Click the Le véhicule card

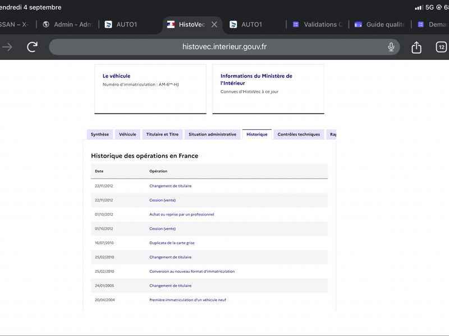point(150,89)
